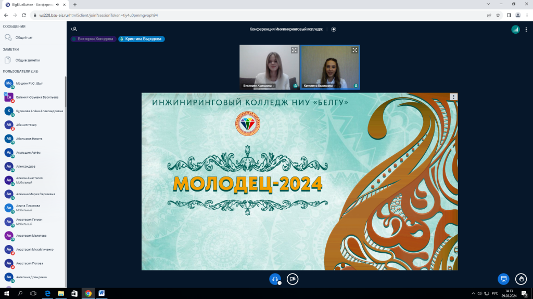Fullscreen Виктория Холодова webcam

click(294, 50)
